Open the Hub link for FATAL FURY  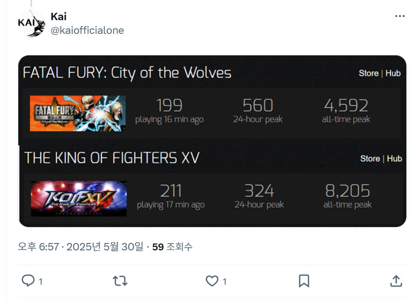pyautogui.click(x=393, y=73)
